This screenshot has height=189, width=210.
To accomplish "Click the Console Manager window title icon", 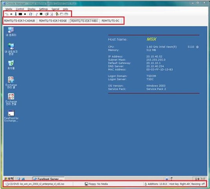I will pos(4,4).
